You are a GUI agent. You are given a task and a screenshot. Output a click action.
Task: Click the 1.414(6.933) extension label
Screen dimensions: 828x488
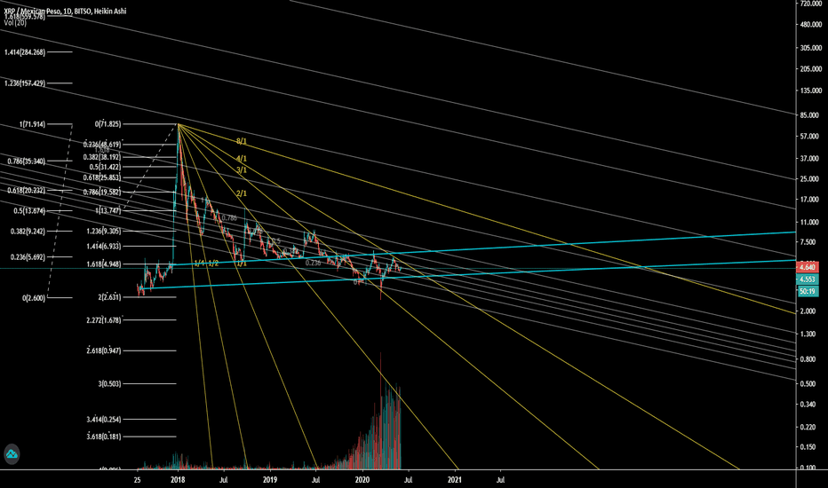[104, 247]
